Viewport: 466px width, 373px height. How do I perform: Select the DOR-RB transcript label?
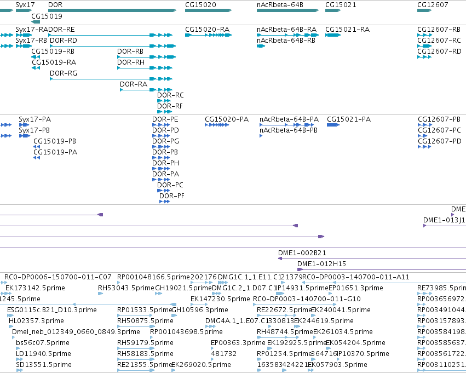pos(130,51)
